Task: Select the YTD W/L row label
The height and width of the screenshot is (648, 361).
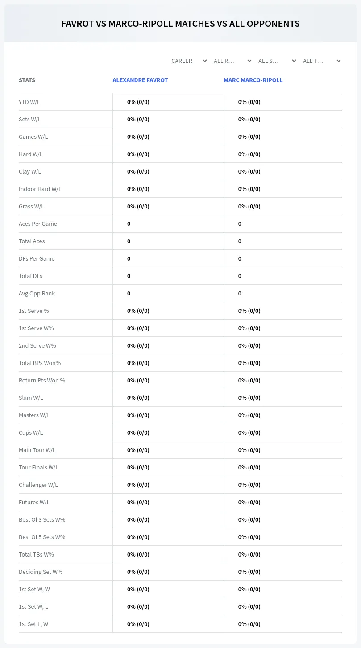Action: [29, 102]
